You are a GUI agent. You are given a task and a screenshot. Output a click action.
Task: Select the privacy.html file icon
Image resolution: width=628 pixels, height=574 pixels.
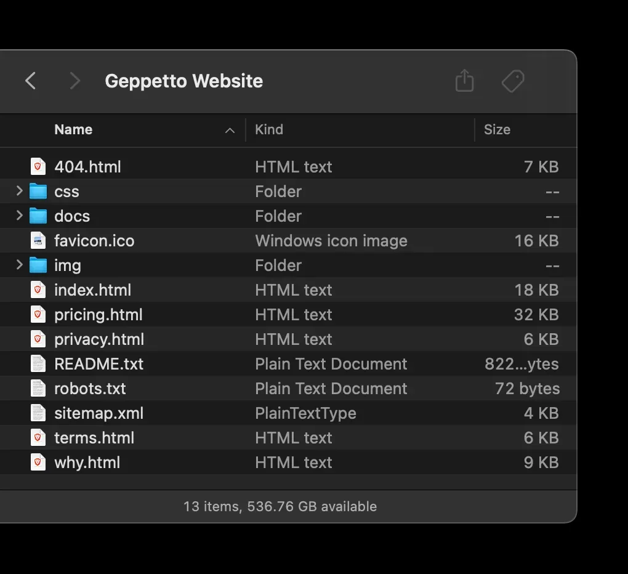tap(38, 339)
